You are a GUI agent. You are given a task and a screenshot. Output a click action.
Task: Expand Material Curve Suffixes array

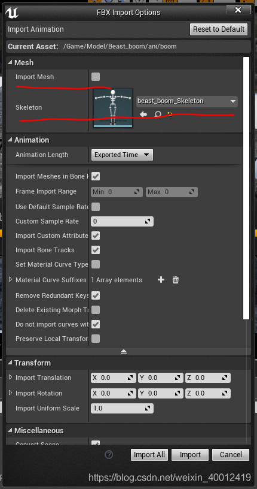click(x=10, y=279)
